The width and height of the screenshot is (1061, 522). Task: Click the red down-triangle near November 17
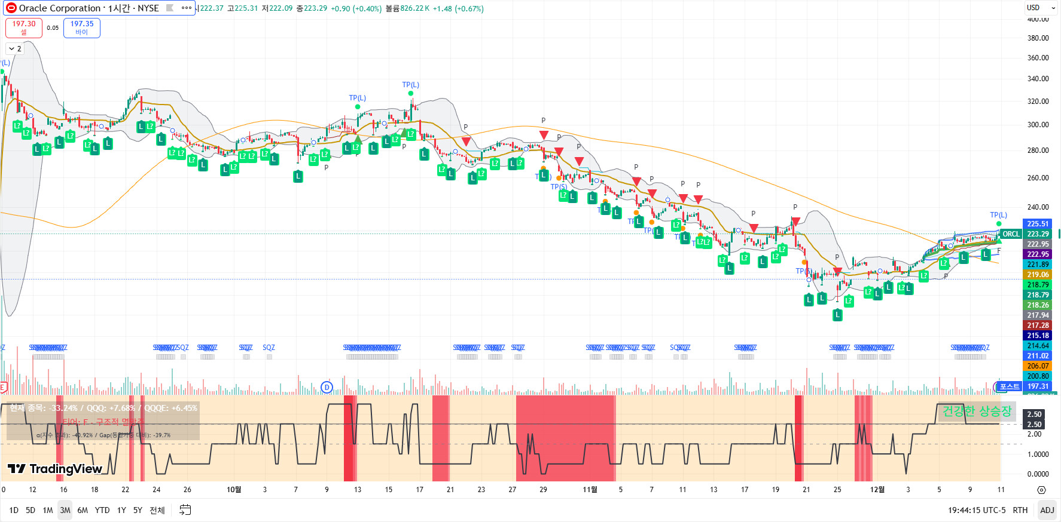(x=754, y=228)
